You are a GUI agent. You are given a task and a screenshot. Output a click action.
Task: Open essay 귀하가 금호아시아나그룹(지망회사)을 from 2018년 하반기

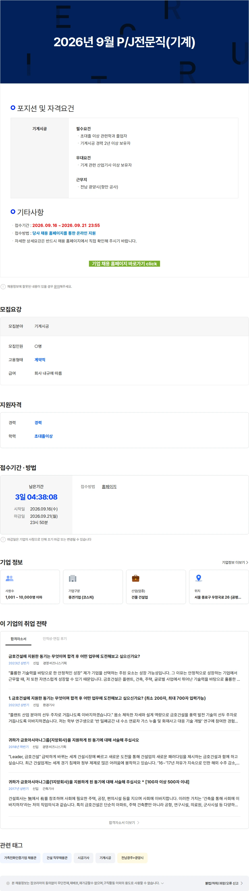[74, 740]
